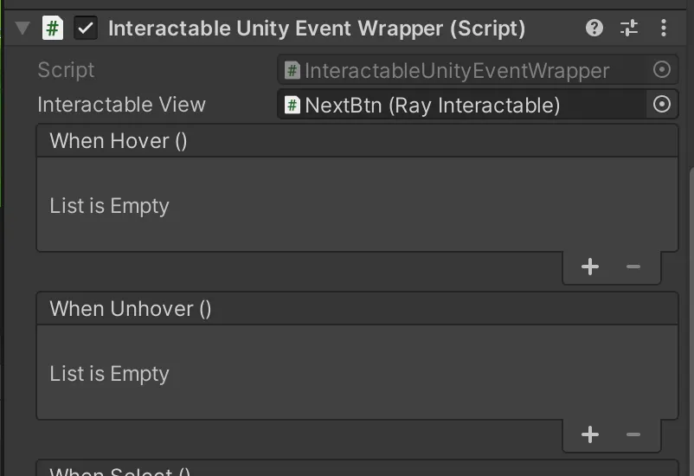Open the component presets icon

tap(629, 28)
